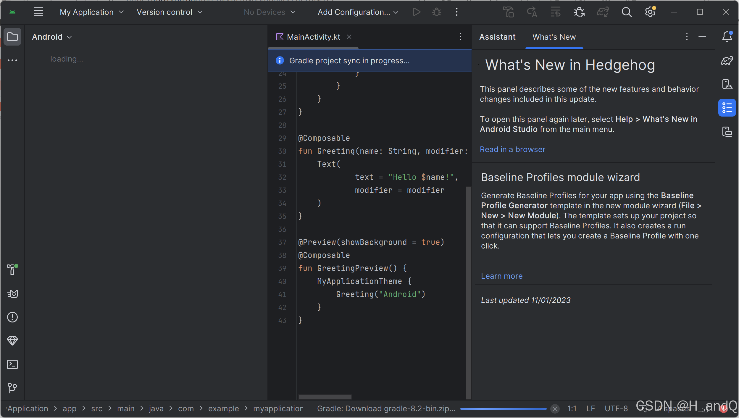
Task: Click the Apply Changes and Restart Activity icon
Action: 532,12
